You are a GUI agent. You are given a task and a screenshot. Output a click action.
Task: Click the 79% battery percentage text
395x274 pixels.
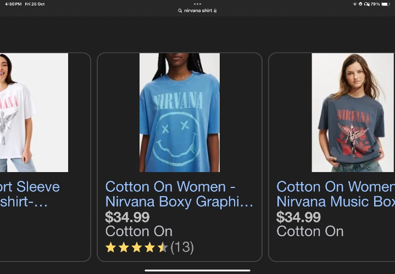[375, 4]
